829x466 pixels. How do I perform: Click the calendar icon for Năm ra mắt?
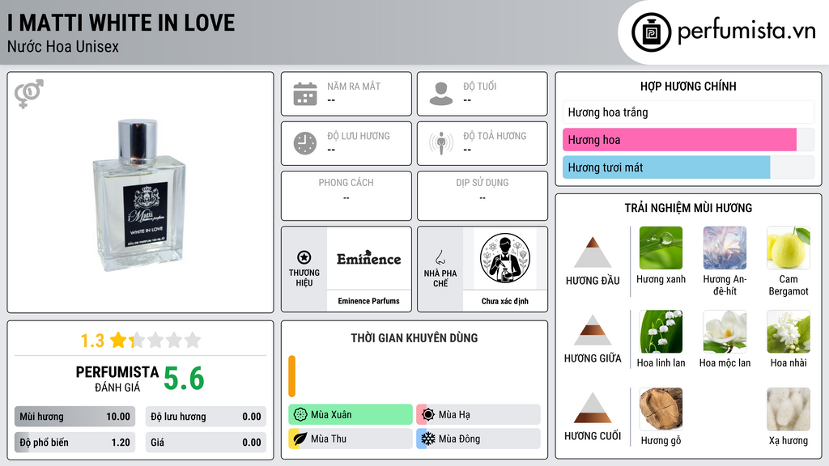(305, 94)
